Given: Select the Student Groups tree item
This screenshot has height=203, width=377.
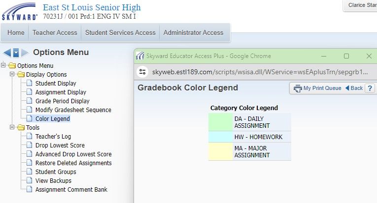Looking at the screenshot, I should 56,172.
